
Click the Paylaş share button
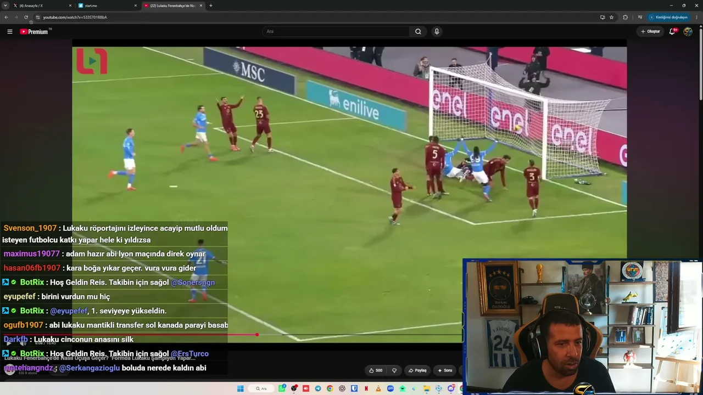(417, 370)
